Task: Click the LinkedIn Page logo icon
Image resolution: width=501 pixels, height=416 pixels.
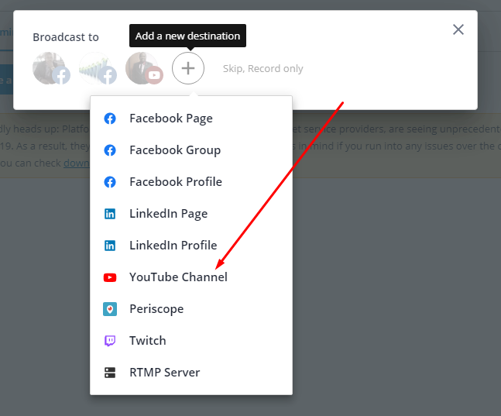Action: [110, 214]
